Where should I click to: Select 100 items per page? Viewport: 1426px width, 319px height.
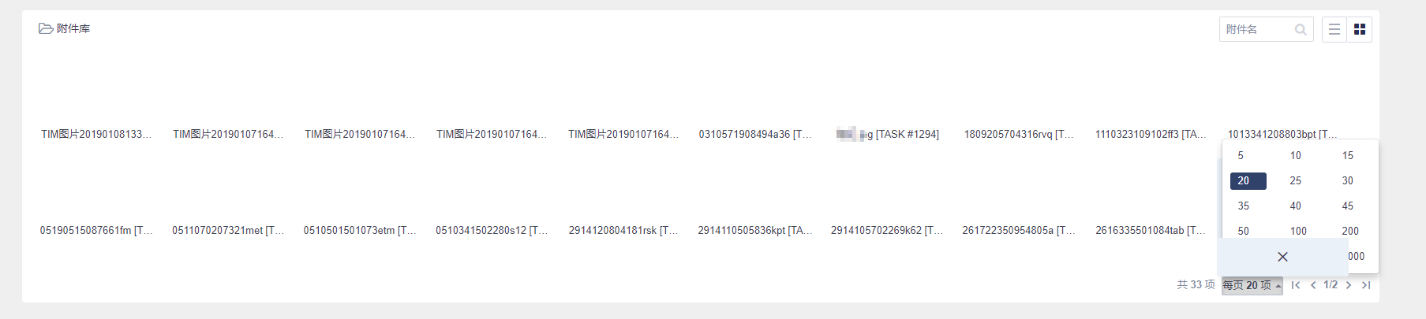(1298, 231)
